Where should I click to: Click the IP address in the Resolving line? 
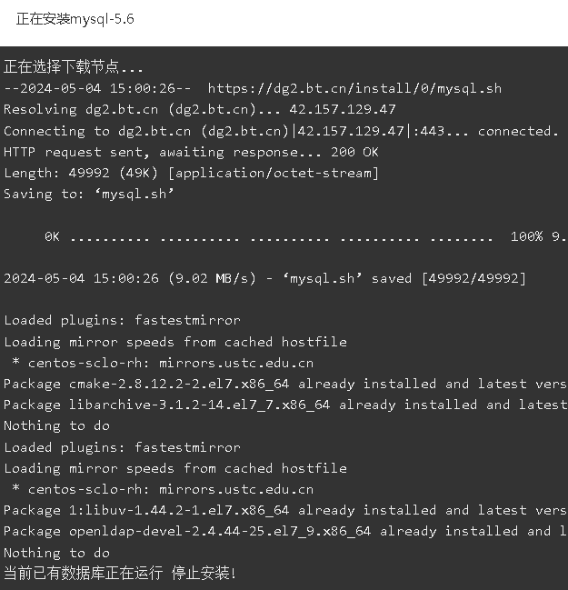343,109
